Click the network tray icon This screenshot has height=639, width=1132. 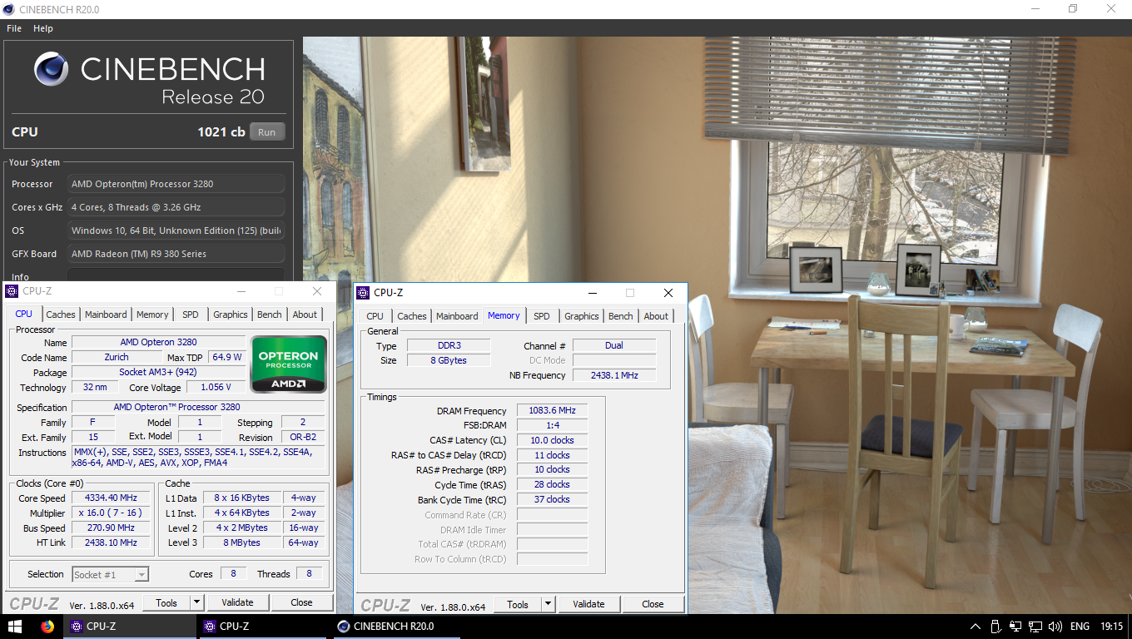1035,627
